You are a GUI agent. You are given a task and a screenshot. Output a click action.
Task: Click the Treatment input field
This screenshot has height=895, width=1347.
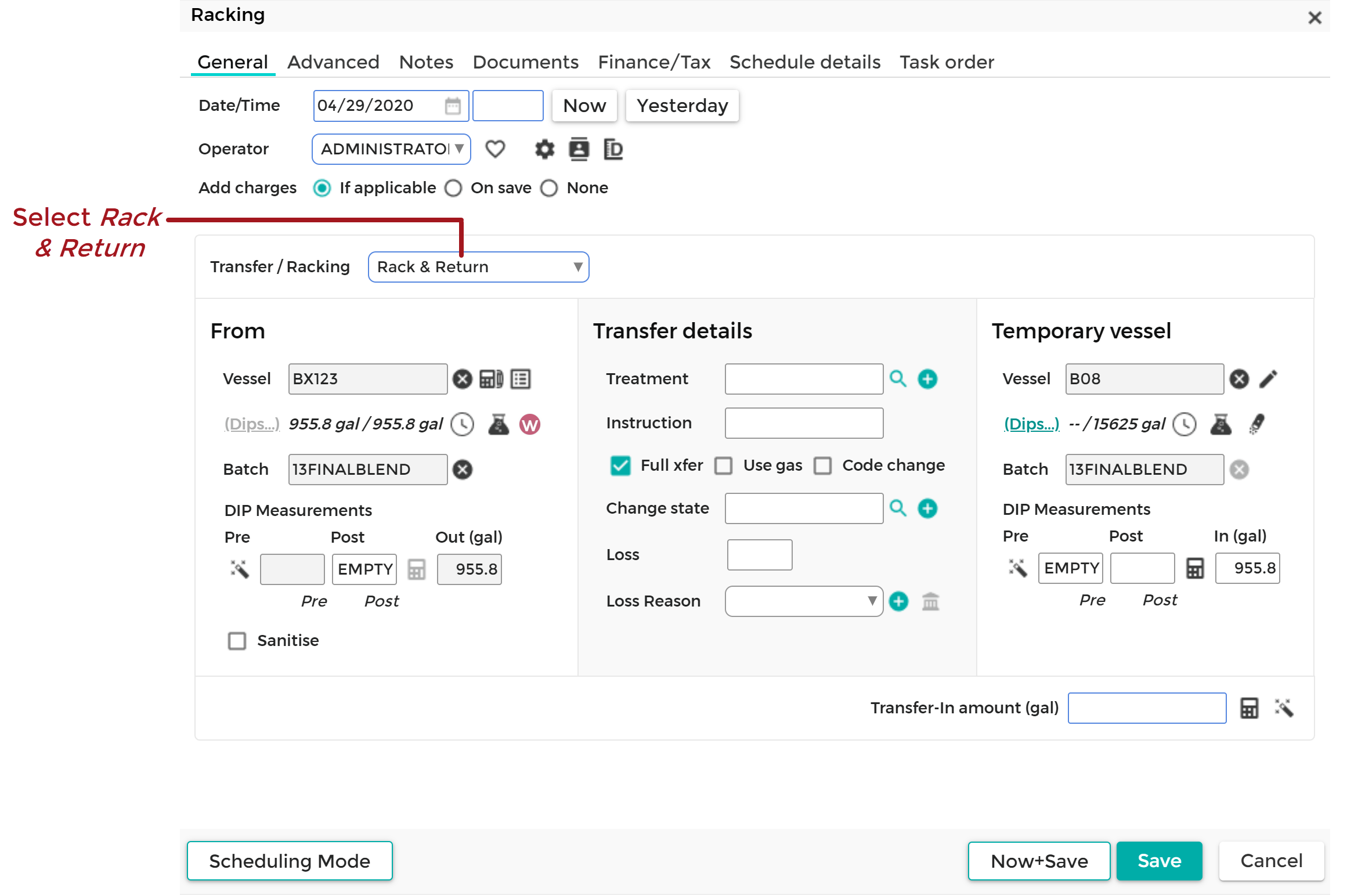point(804,379)
